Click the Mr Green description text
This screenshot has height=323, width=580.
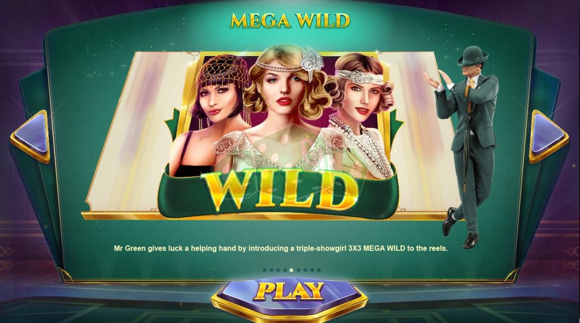(281, 248)
